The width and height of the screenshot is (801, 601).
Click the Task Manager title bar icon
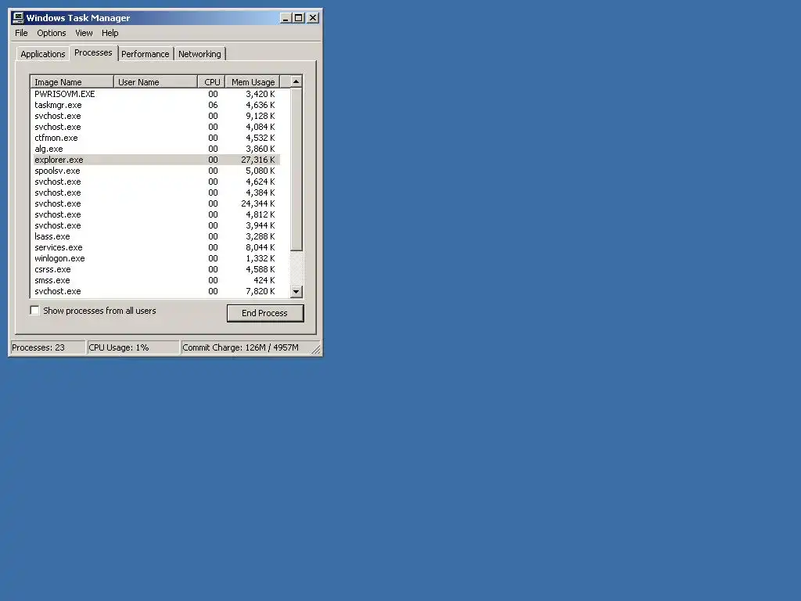[x=19, y=18]
